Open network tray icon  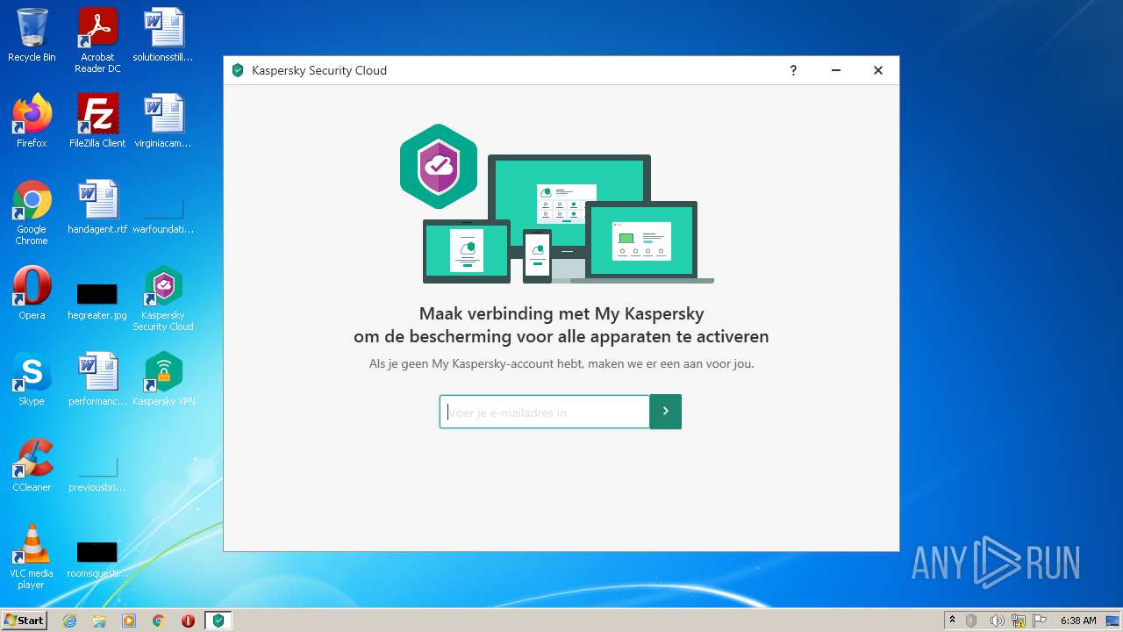point(1019,621)
